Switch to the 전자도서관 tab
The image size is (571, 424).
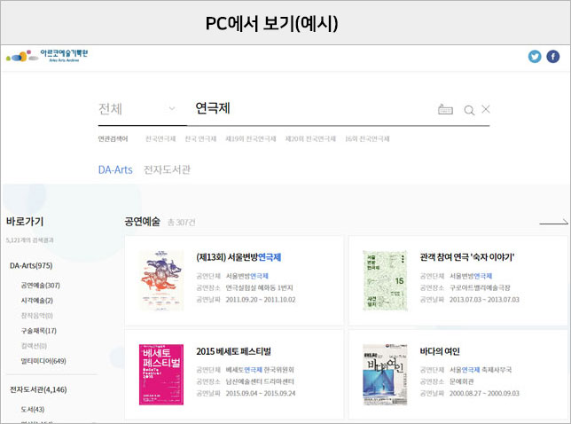pyautogui.click(x=168, y=169)
